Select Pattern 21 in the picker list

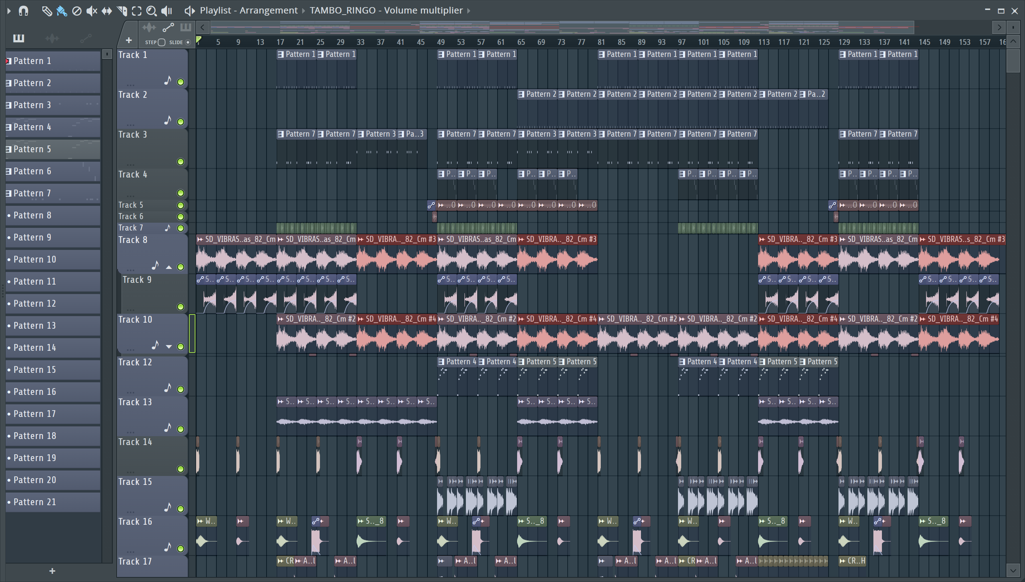[52, 502]
